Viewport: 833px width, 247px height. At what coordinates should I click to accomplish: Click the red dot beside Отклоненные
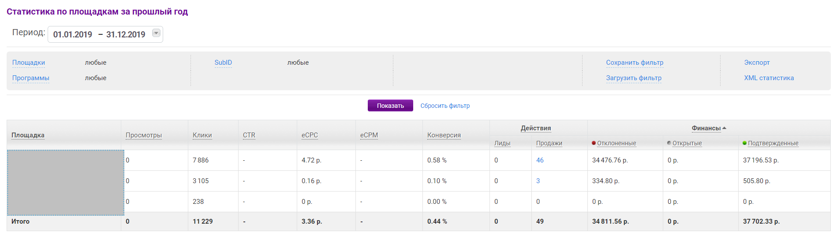pos(594,143)
